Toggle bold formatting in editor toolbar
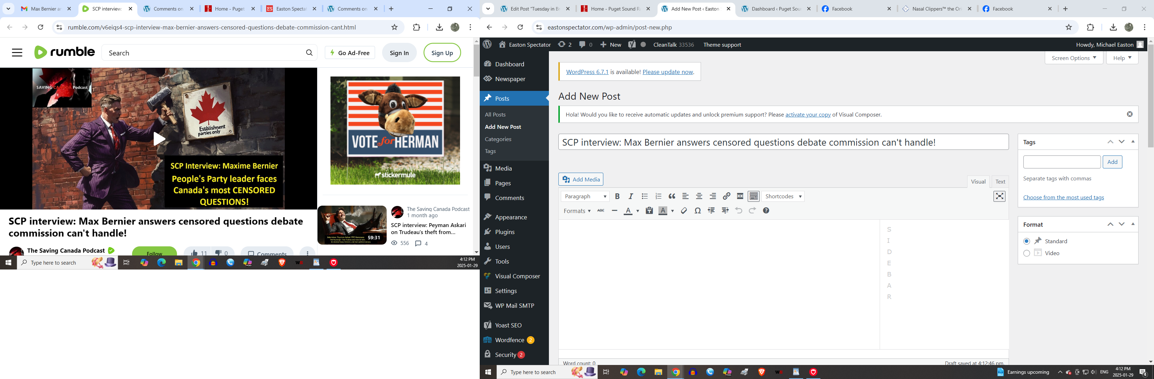 click(x=617, y=197)
